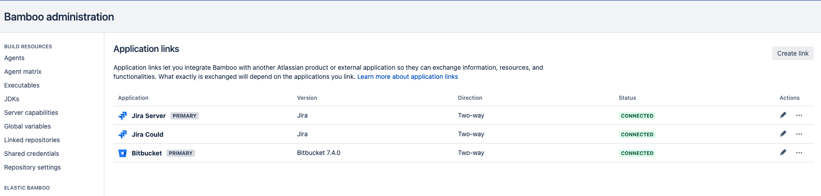Open Learn more about application links

pos(407,77)
